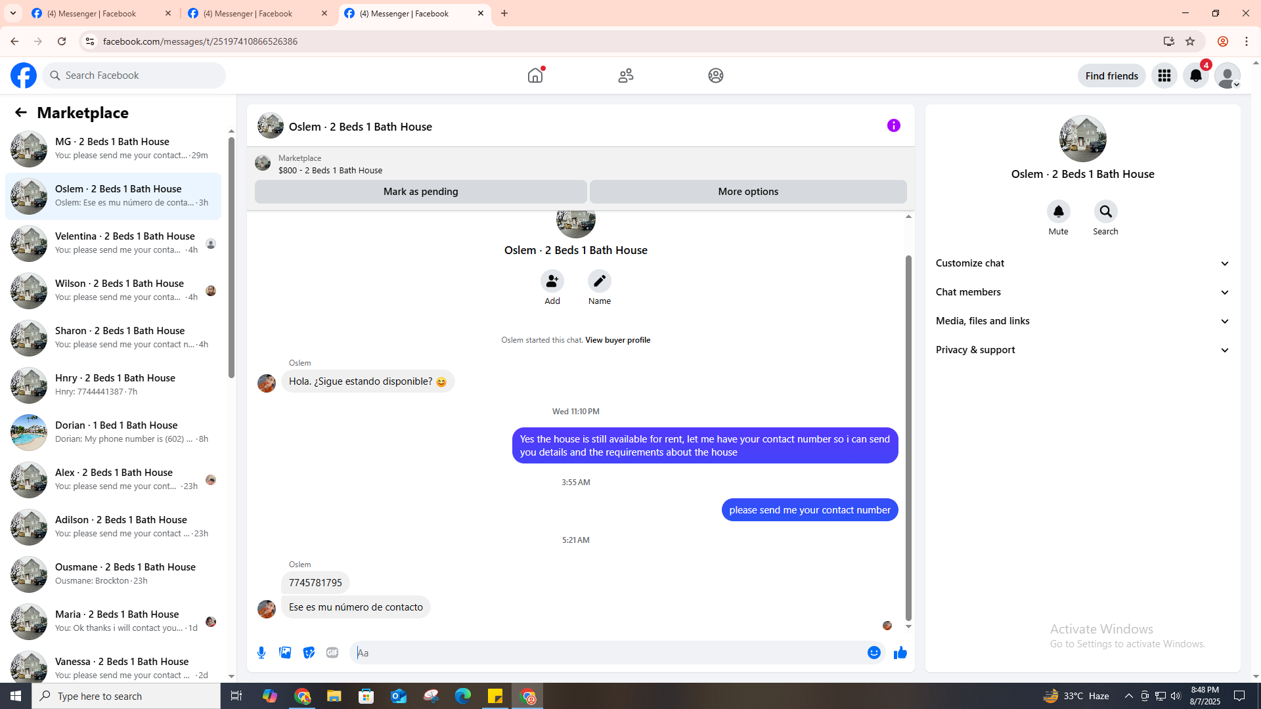
Task: Install app icon in address bar
Action: pos(1169,41)
